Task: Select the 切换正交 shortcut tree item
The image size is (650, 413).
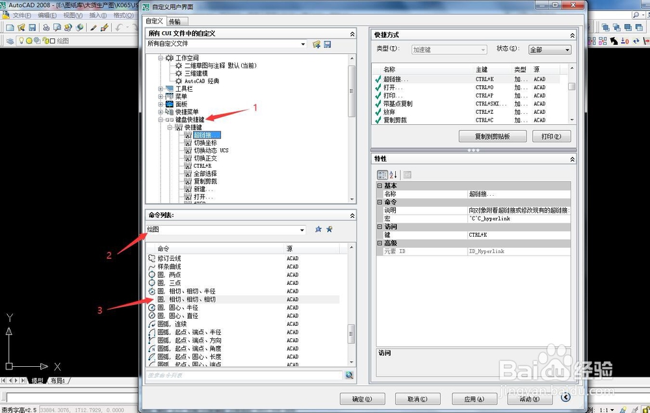Action: click(x=205, y=159)
